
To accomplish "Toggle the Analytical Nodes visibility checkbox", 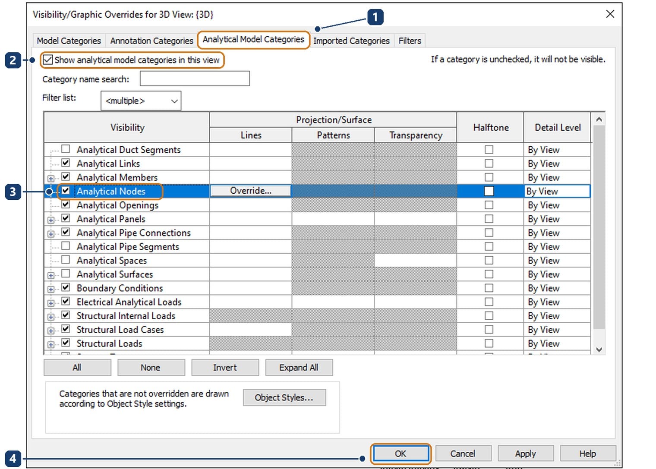I will pos(66,191).
